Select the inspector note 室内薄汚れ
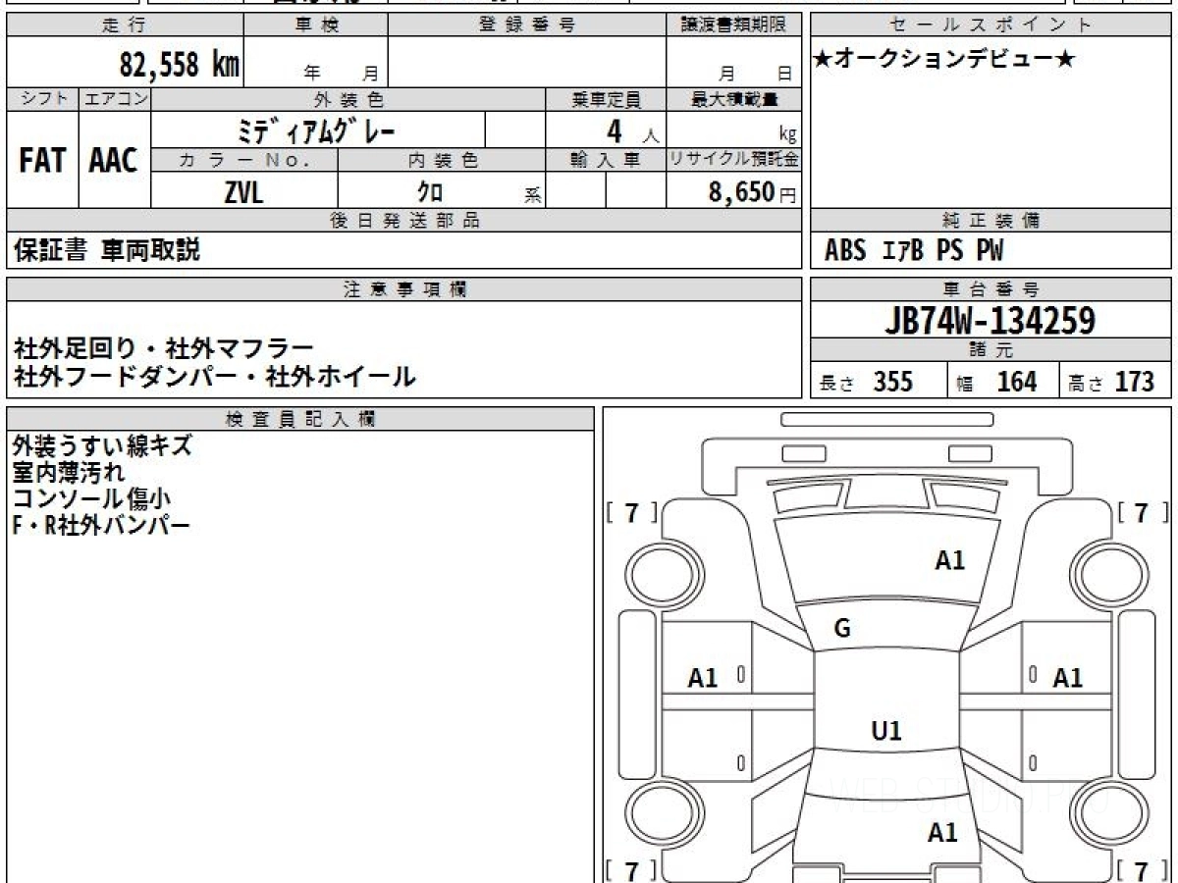The height and width of the screenshot is (883, 1178). coord(69,472)
